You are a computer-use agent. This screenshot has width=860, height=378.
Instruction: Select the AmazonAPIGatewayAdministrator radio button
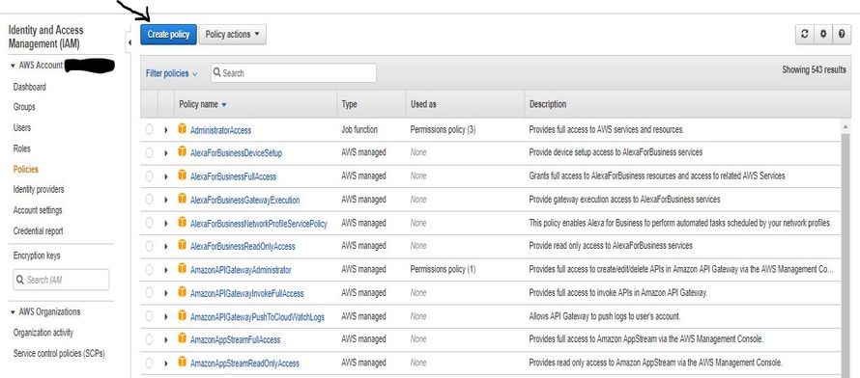click(x=149, y=270)
